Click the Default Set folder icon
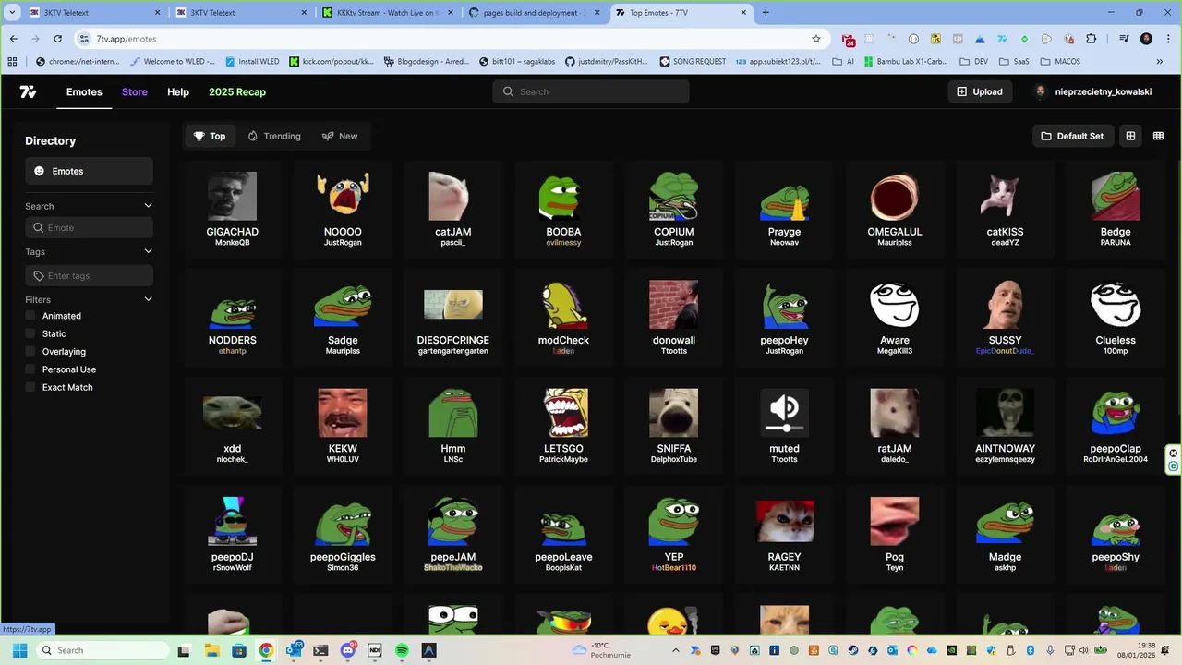Screen dimensions: 1182x665 1046,136
